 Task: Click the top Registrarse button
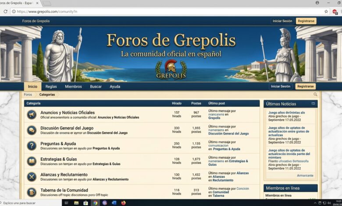pyautogui.click(x=306, y=21)
